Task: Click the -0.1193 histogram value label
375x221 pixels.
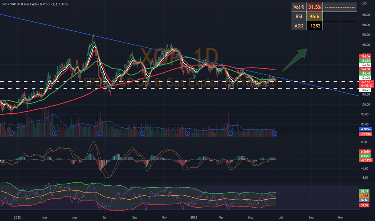Action: (365, 160)
